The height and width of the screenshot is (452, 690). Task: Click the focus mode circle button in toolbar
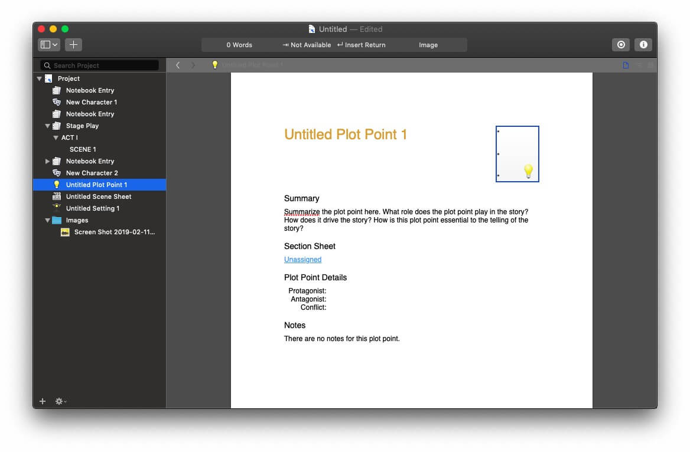[x=620, y=45]
